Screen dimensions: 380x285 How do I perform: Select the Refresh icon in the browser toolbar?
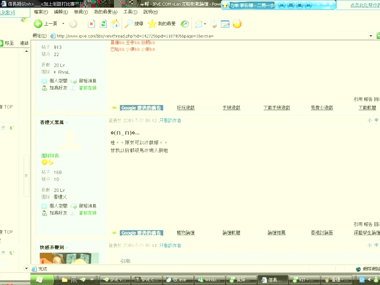point(104,23)
